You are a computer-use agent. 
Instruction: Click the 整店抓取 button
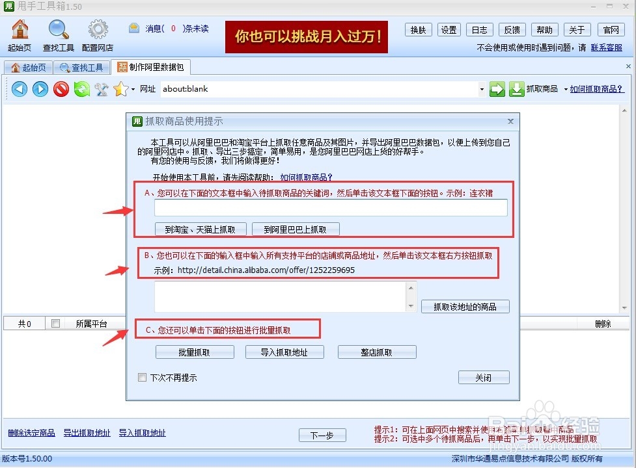point(376,352)
